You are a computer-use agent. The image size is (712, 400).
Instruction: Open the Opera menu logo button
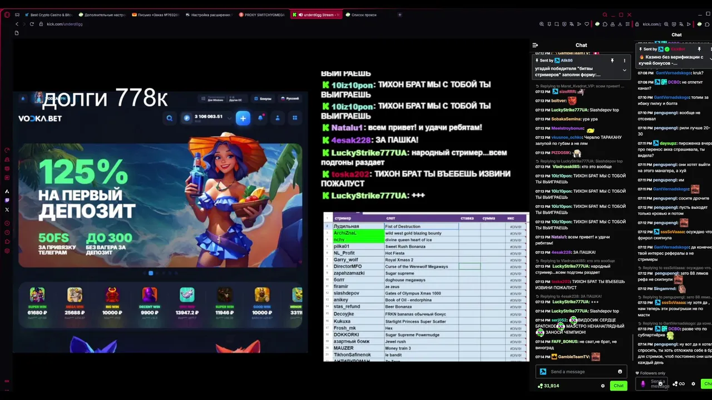[7, 15]
